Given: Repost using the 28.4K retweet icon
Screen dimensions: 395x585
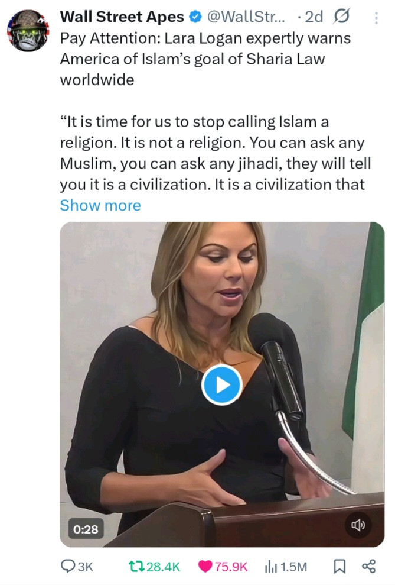Looking at the screenshot, I should click(x=138, y=566).
